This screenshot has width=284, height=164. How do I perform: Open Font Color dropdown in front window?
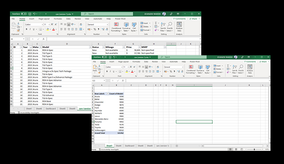(x=135, y=72)
